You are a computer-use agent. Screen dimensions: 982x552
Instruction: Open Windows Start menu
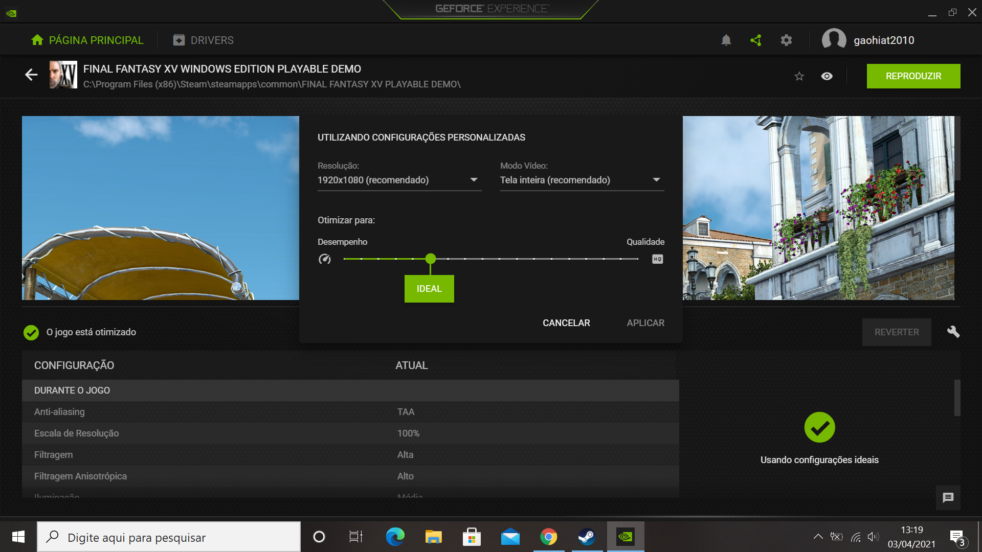click(x=18, y=537)
